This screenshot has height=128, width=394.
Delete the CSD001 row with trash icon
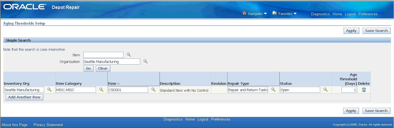(x=364, y=89)
